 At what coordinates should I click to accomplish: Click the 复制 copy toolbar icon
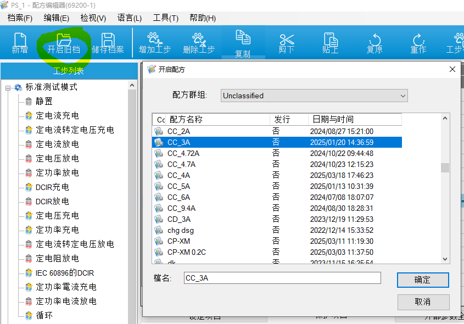point(243,43)
